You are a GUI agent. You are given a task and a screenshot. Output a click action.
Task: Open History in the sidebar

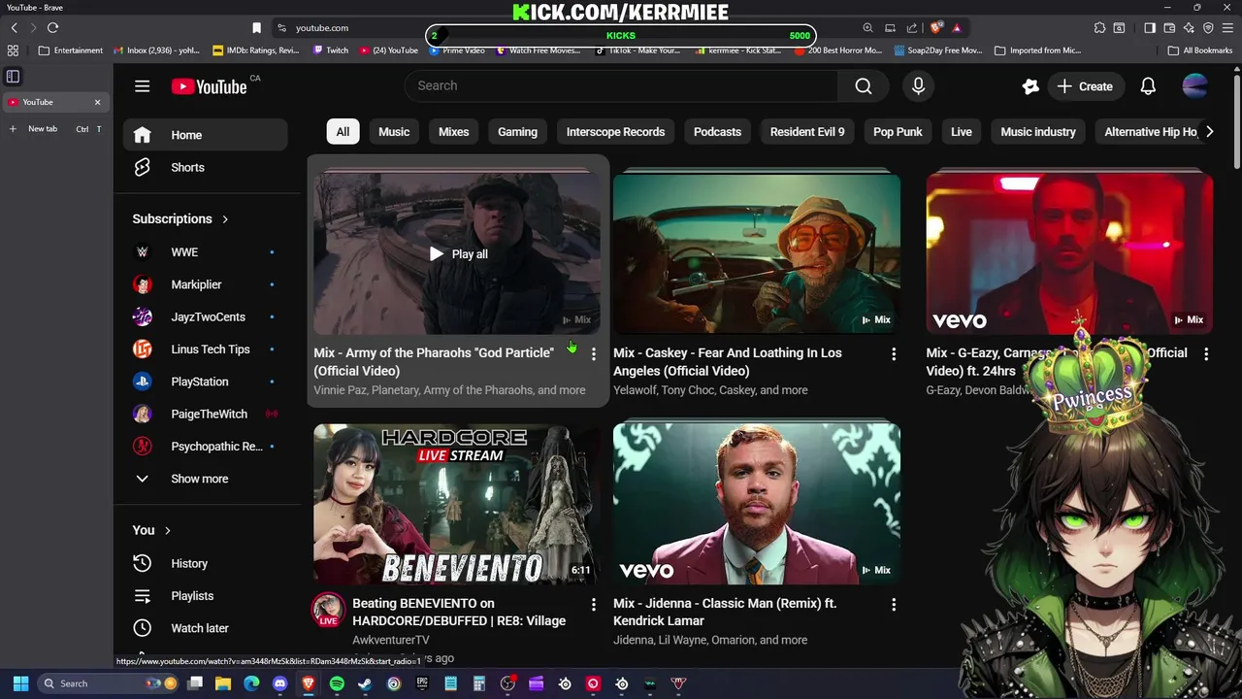[x=205, y=563]
